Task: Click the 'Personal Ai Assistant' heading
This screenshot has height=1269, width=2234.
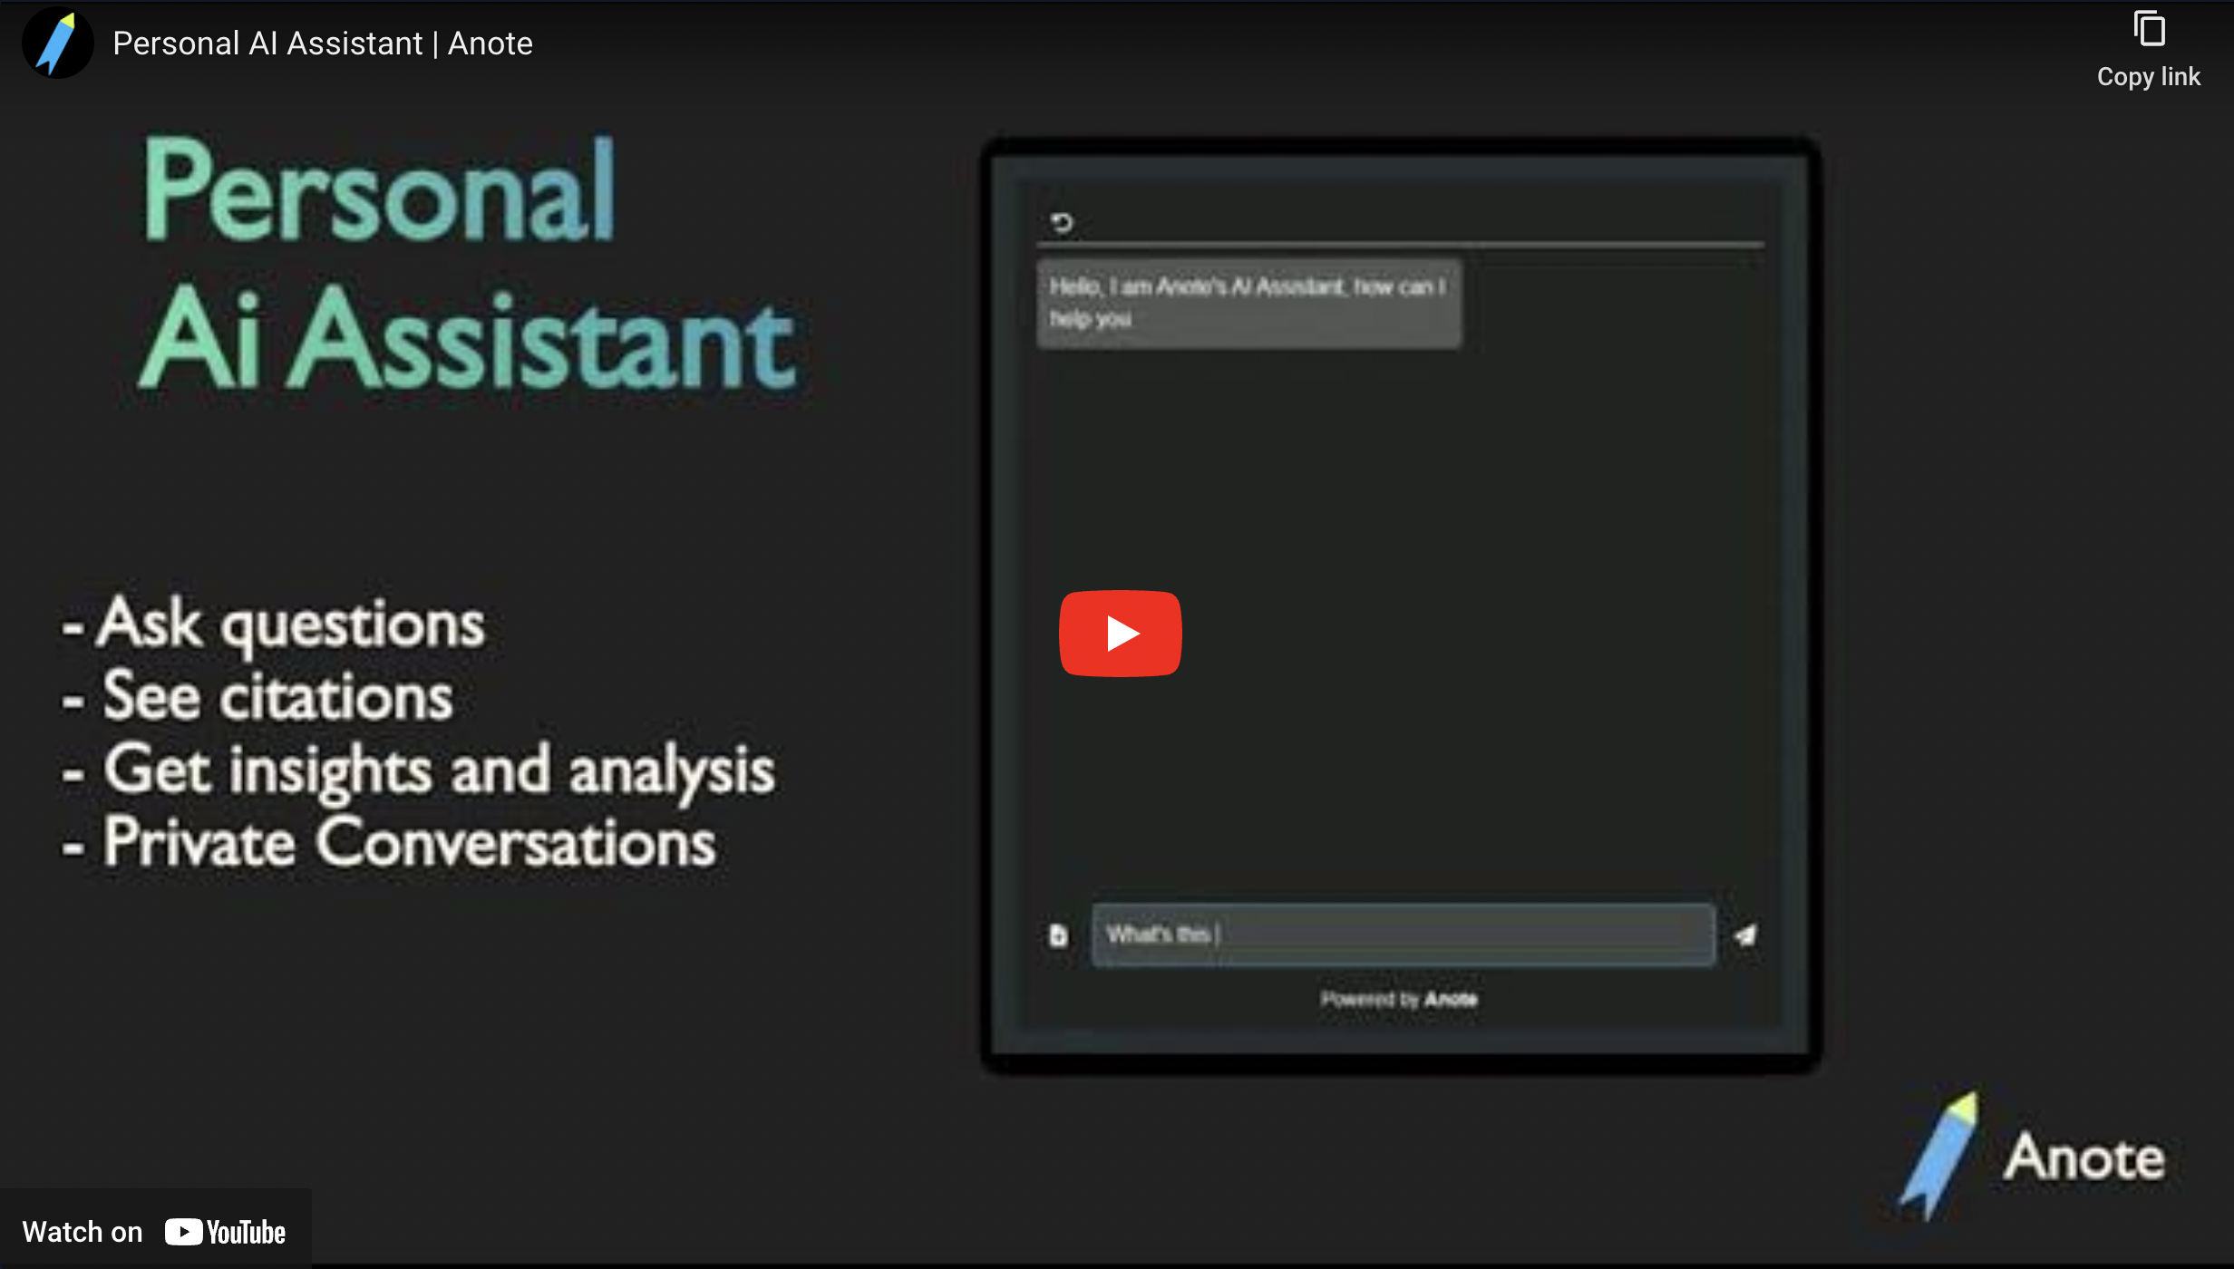Action: [x=469, y=264]
